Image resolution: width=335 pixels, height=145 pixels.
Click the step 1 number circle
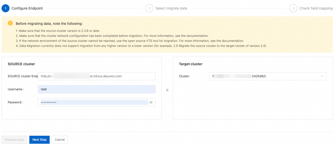pos(6,8)
